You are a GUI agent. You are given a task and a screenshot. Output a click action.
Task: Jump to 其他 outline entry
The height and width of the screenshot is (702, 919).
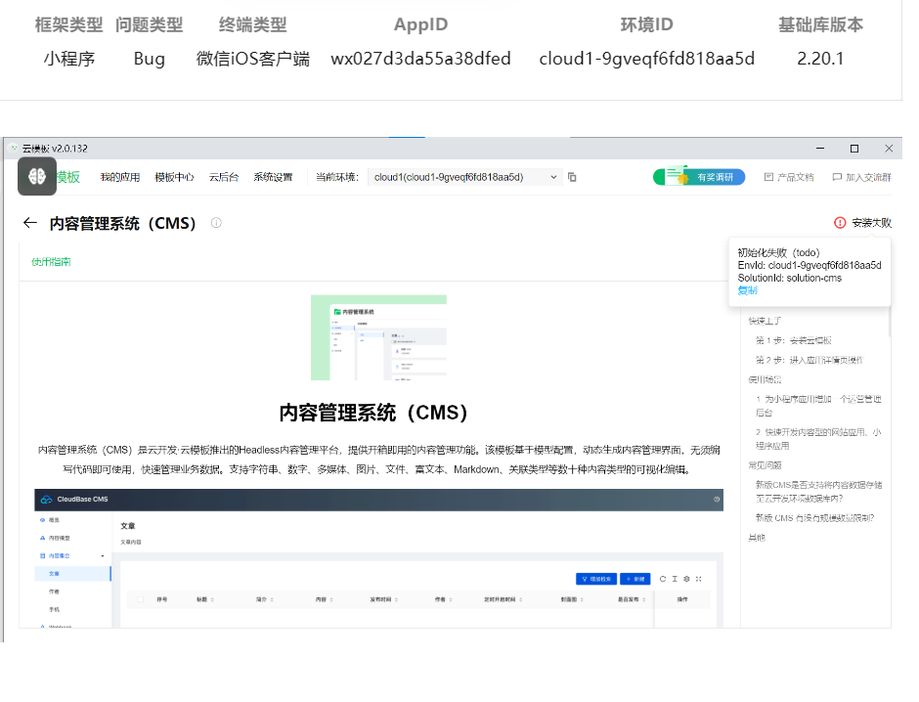[x=757, y=538]
